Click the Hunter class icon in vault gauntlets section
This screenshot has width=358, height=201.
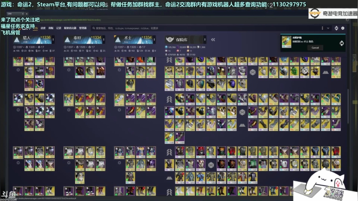tap(169, 99)
